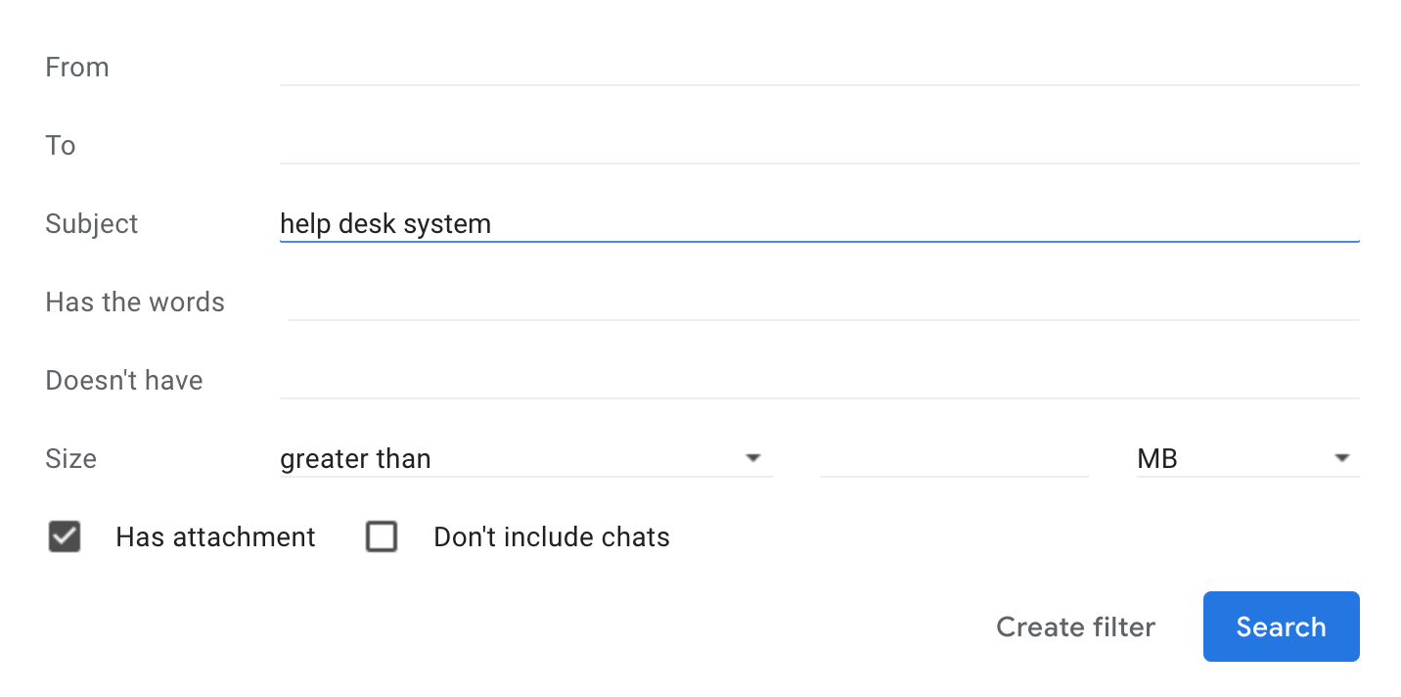Click the 'Size' label
1401x697 pixels.
[x=70, y=458]
